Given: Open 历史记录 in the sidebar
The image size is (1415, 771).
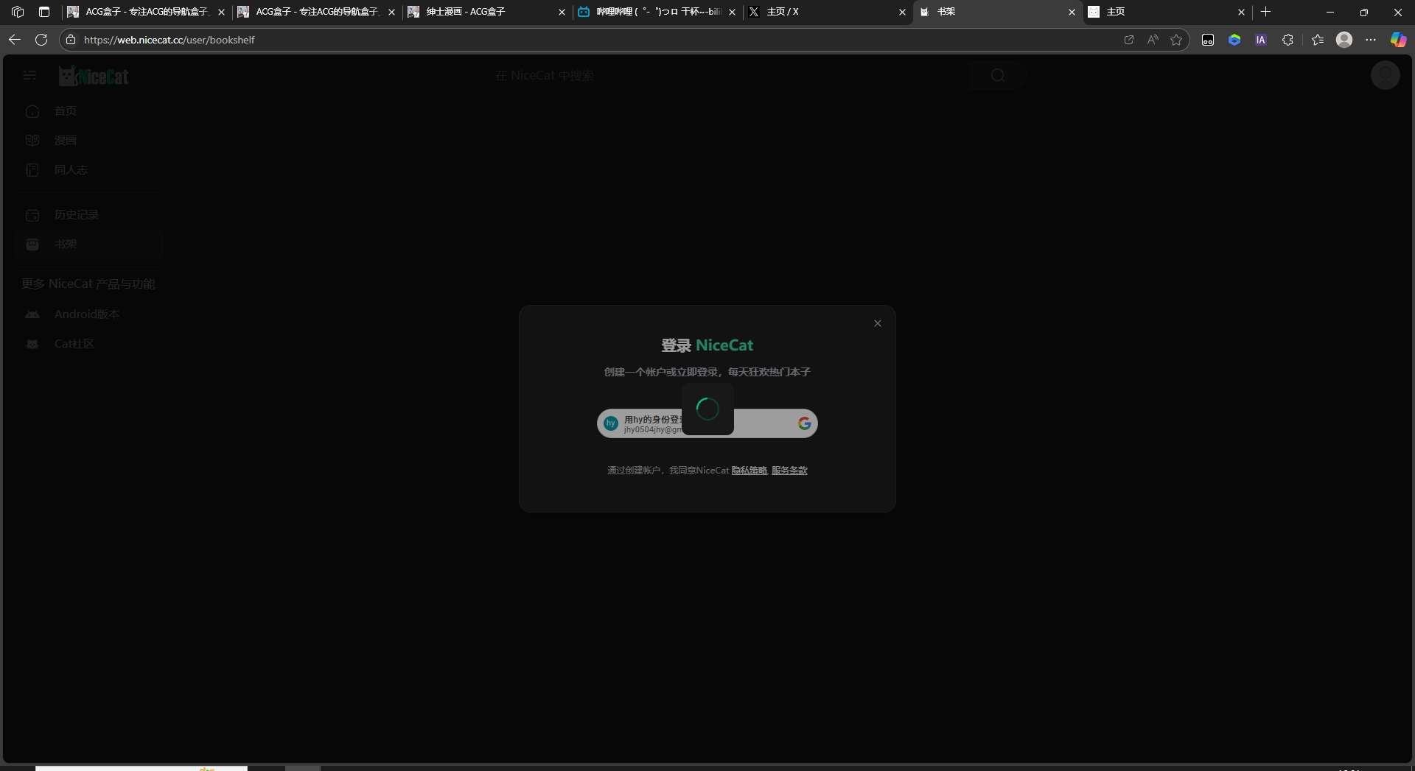Looking at the screenshot, I should (88, 215).
